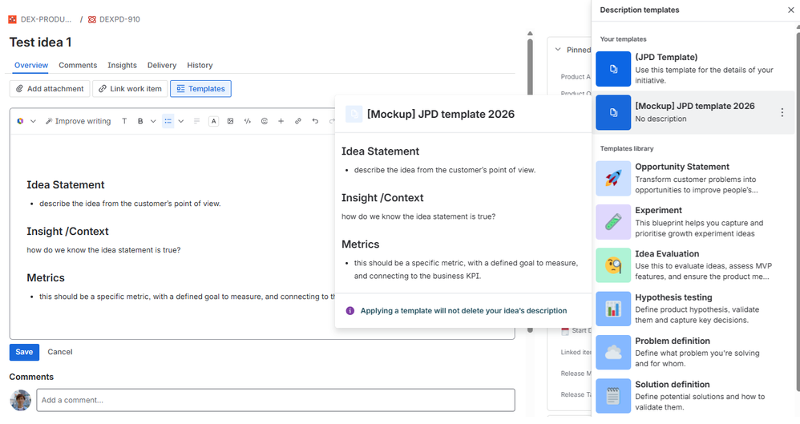The image size is (800, 424).
Task: Open the text style T tool
Action: tap(124, 121)
